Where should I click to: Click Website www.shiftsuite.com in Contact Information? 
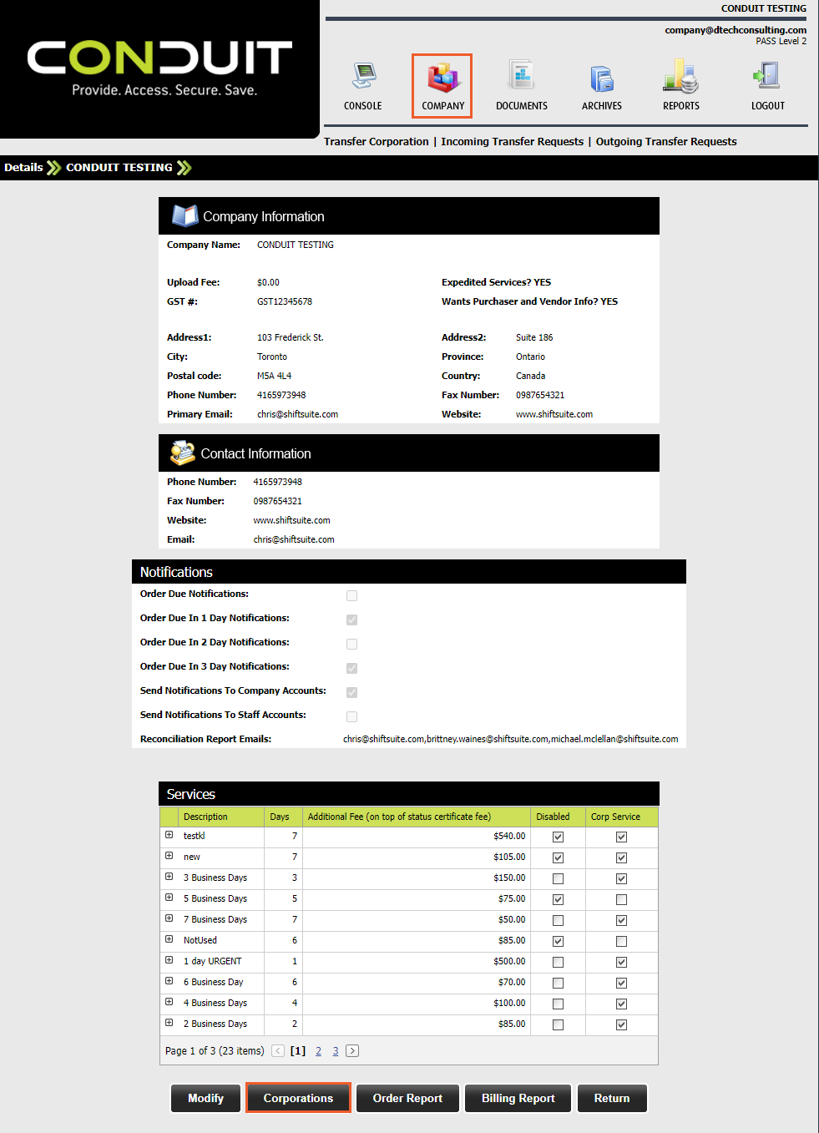pos(291,520)
